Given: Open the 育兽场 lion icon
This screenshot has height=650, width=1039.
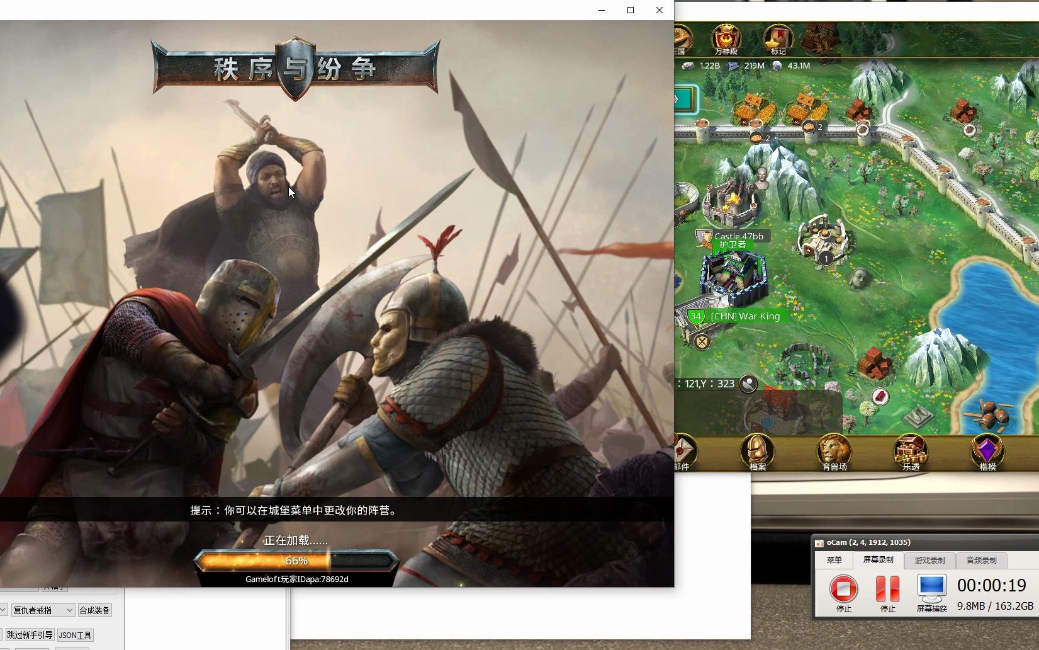Looking at the screenshot, I should tap(834, 452).
